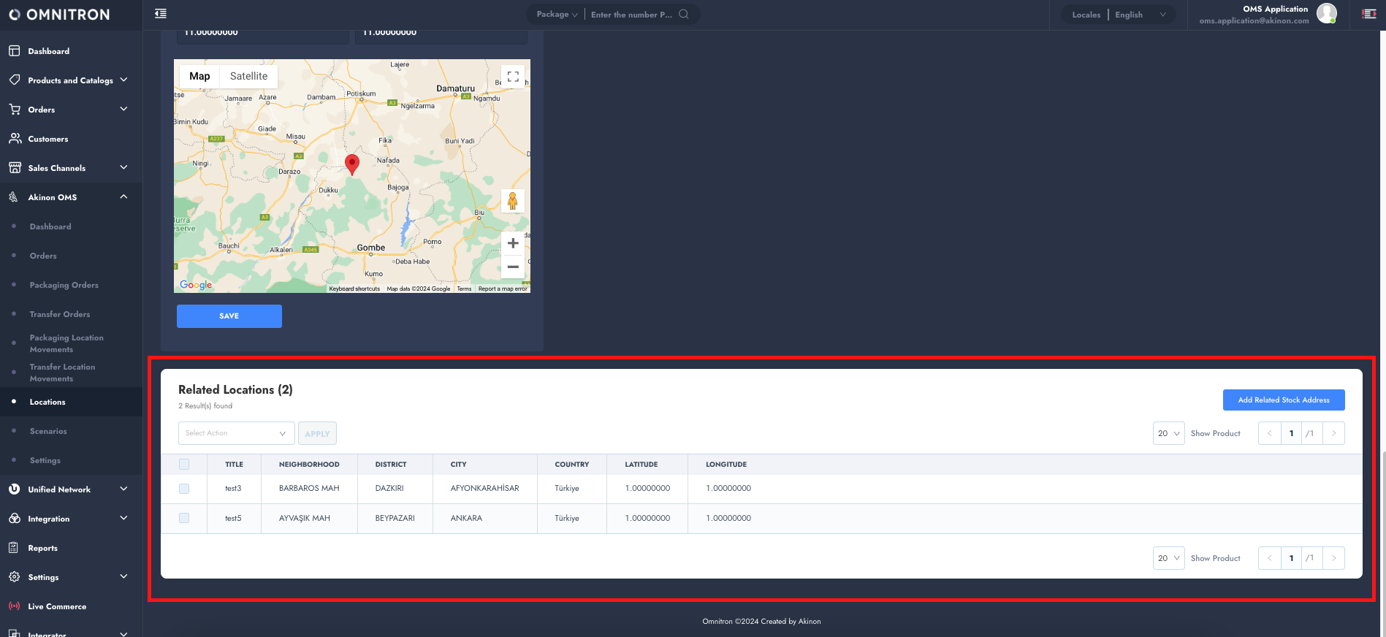
Task: Select the test5 row checkbox
Action: point(184,518)
